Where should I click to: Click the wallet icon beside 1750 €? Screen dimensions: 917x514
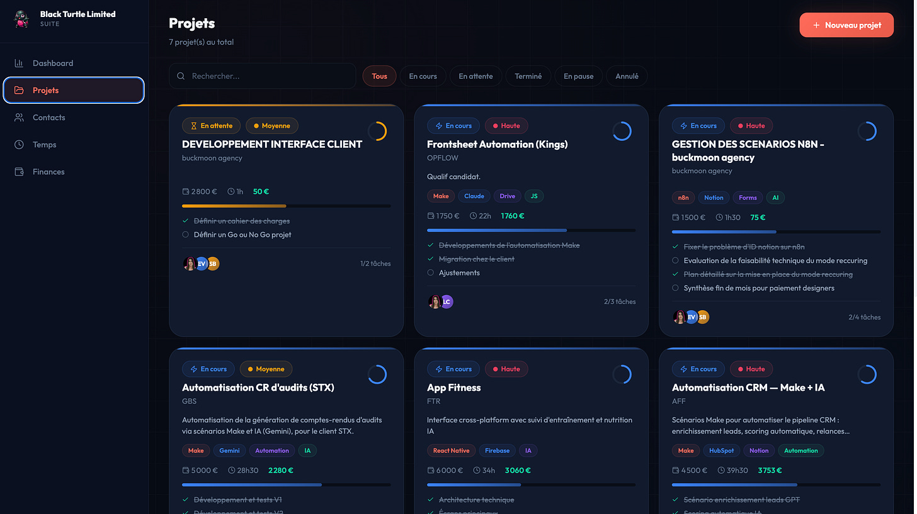pos(431,216)
